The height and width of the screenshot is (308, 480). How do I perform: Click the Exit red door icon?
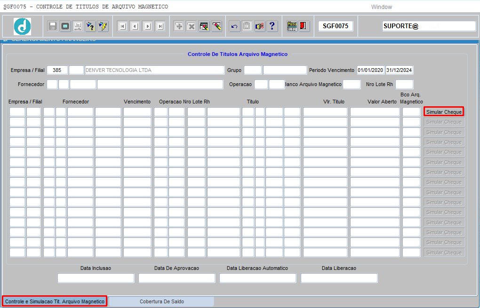pos(304,26)
